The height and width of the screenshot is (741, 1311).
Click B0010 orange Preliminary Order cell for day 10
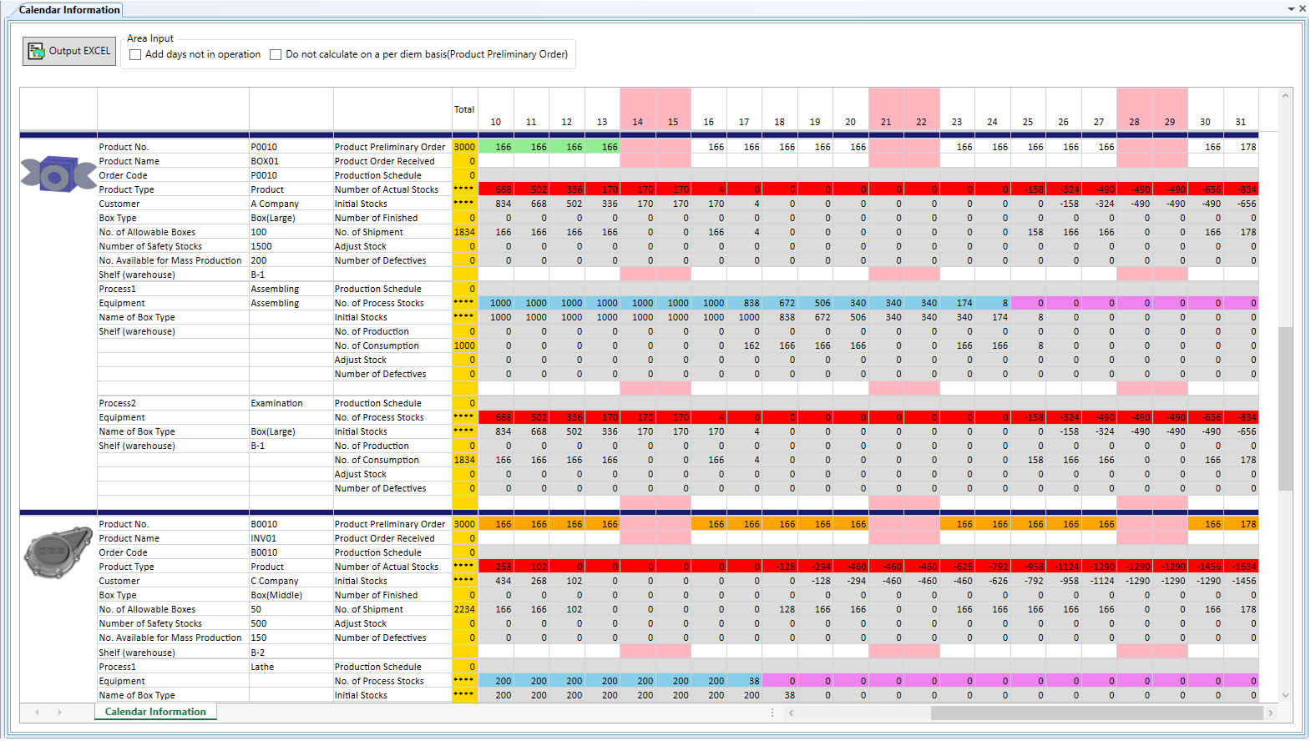(x=496, y=524)
